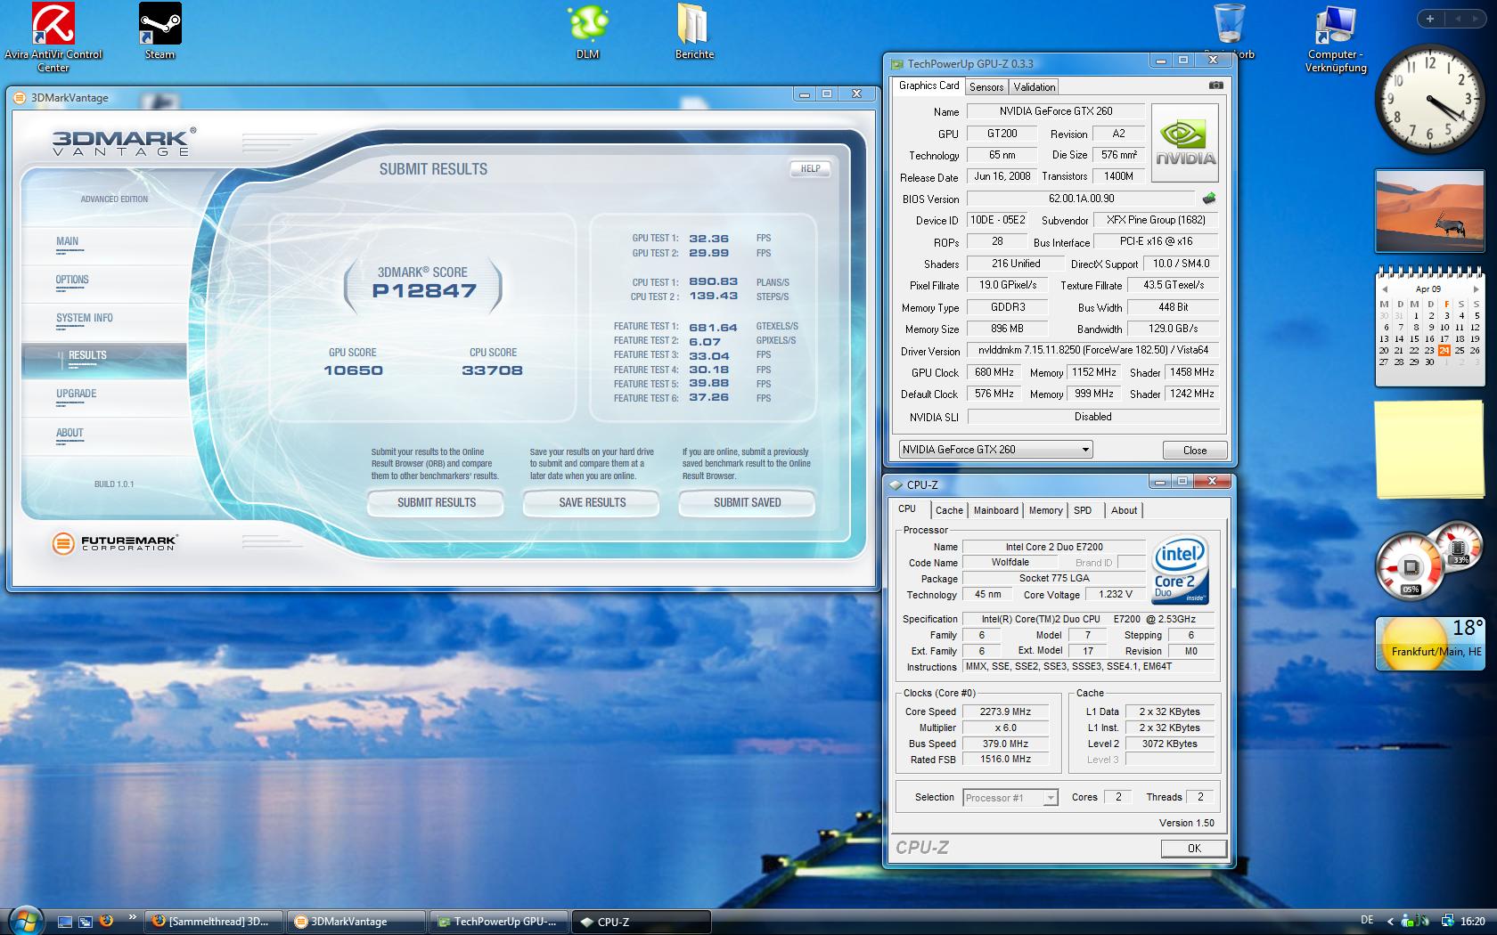The image size is (1497, 935).
Task: Launch Firefox from quick launch bar
Action: tap(106, 921)
